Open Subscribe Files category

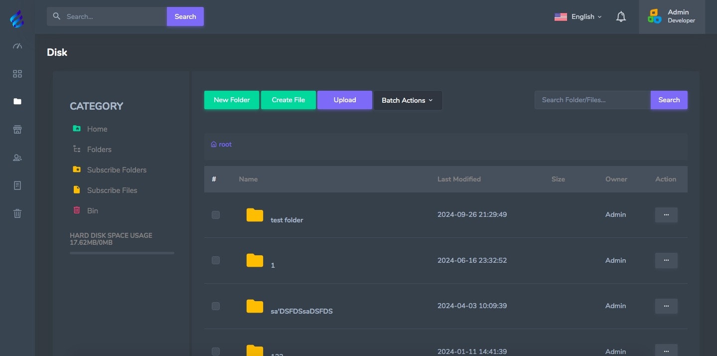point(112,190)
